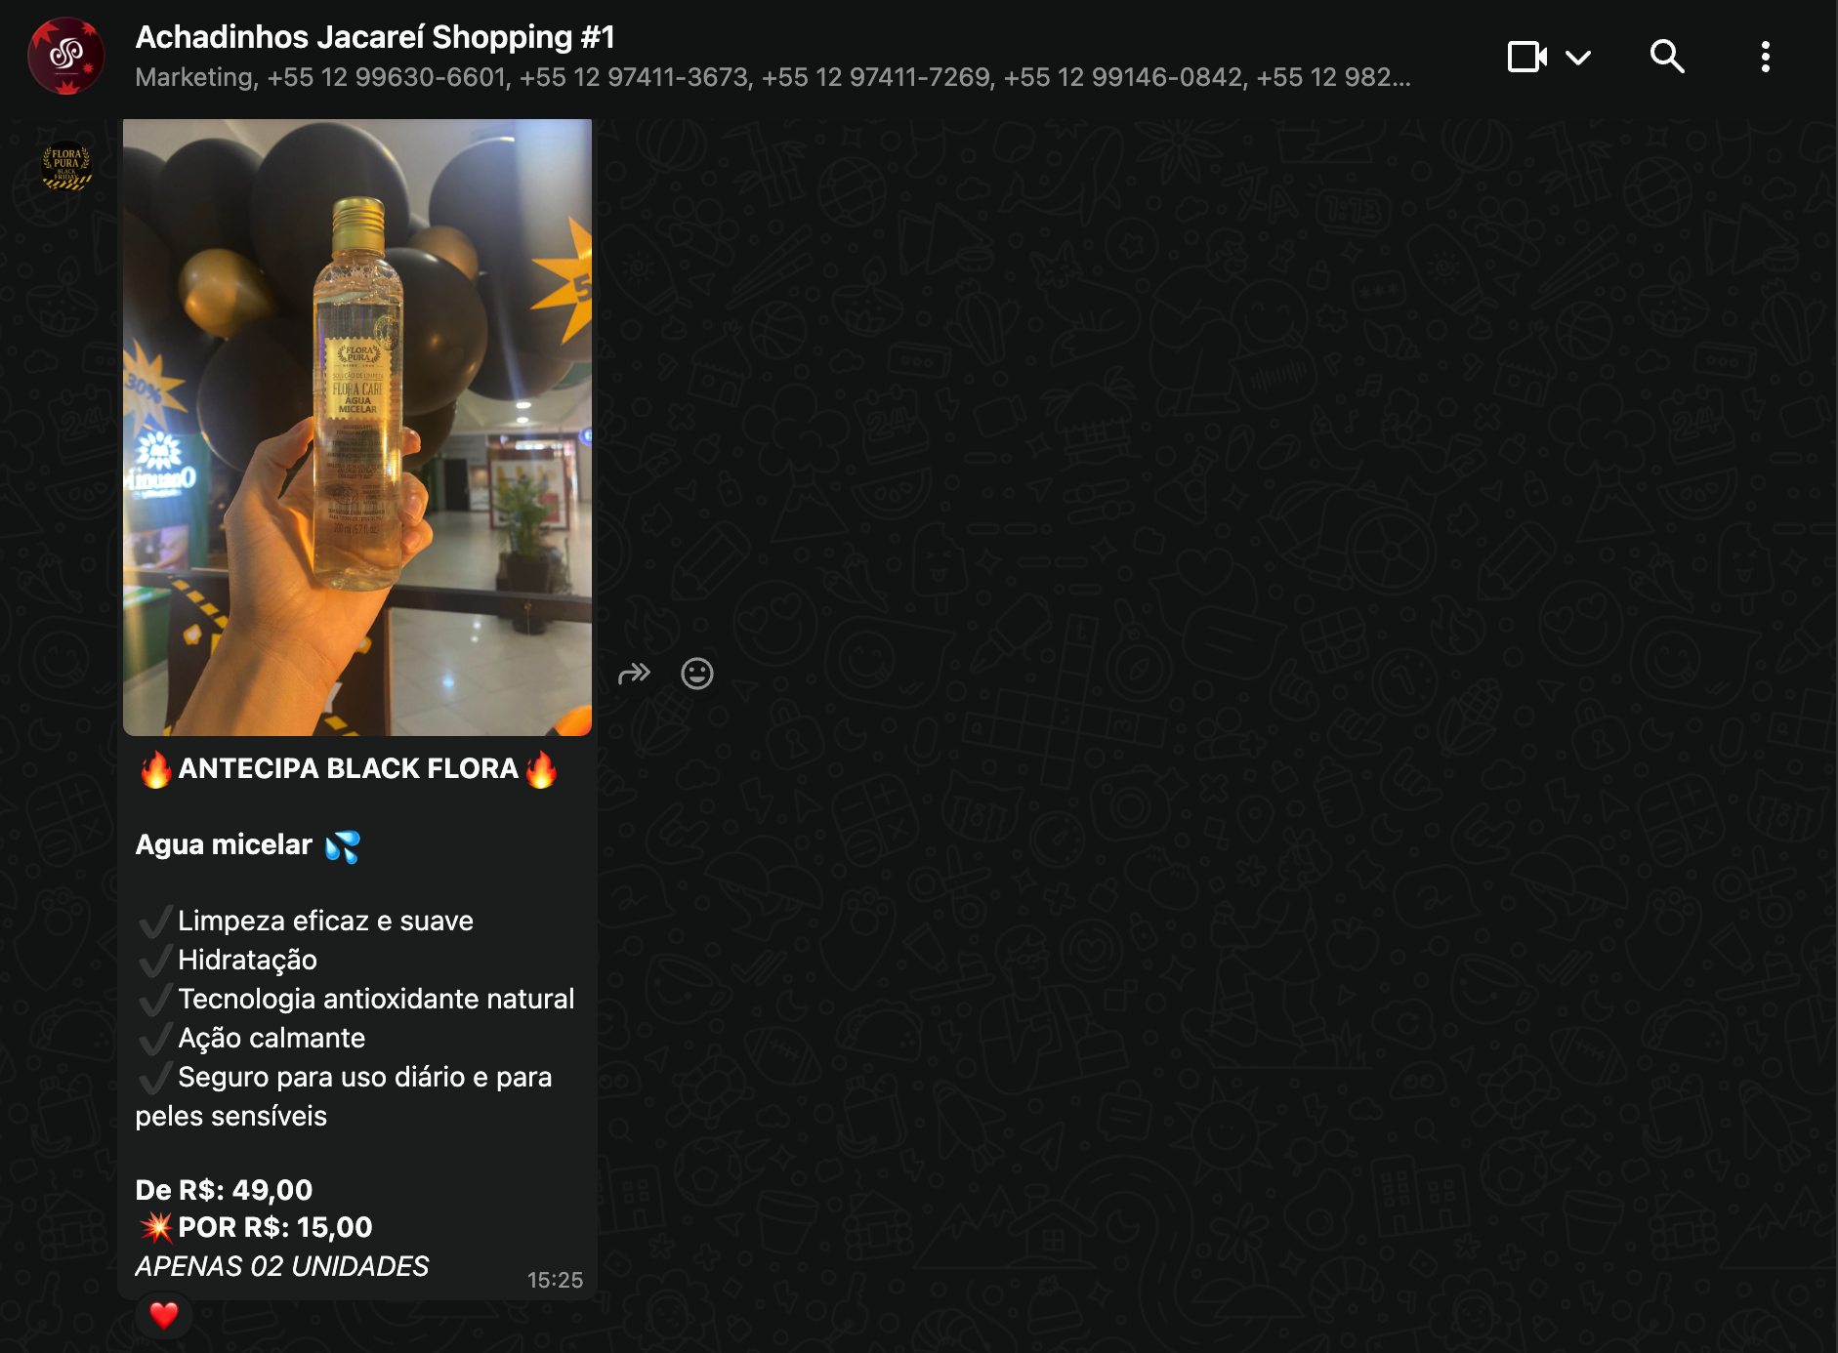Open the micellar water bottle photo
The height and width of the screenshot is (1353, 1838).
(x=357, y=428)
